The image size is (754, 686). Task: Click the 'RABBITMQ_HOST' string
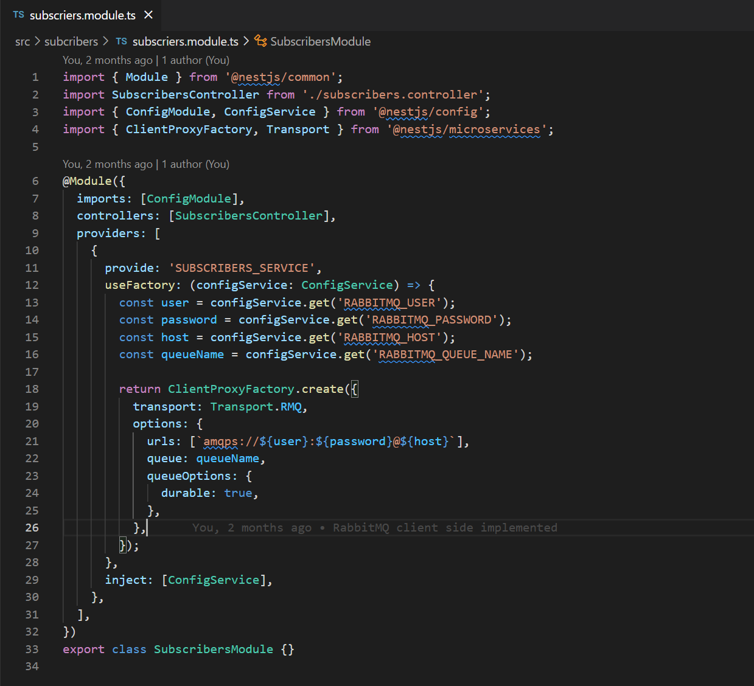[x=389, y=338]
